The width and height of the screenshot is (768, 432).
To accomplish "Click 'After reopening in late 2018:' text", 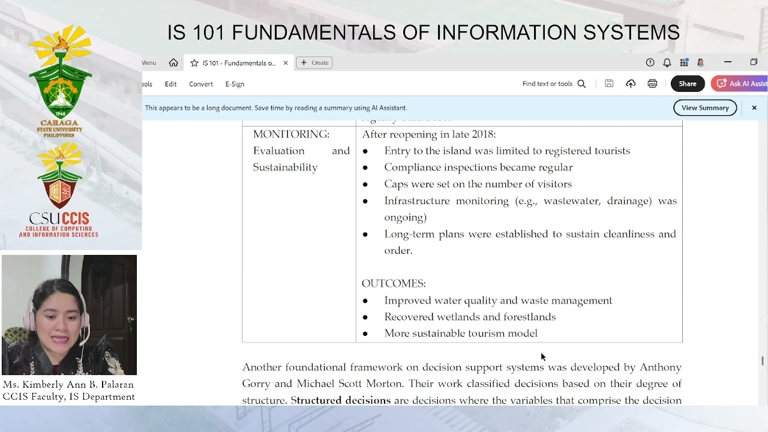I will click(x=429, y=134).
